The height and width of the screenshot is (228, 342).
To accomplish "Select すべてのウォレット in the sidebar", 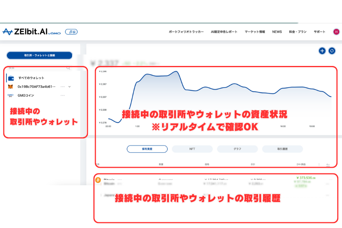I will tap(31, 78).
